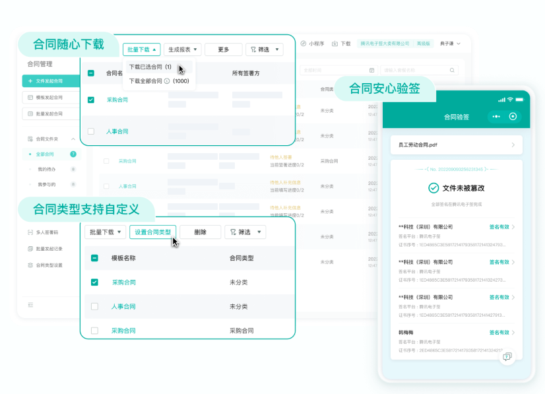Click the 文件未被篡改 check mark icon
Viewport: 545px width, 394px height.
433,188
